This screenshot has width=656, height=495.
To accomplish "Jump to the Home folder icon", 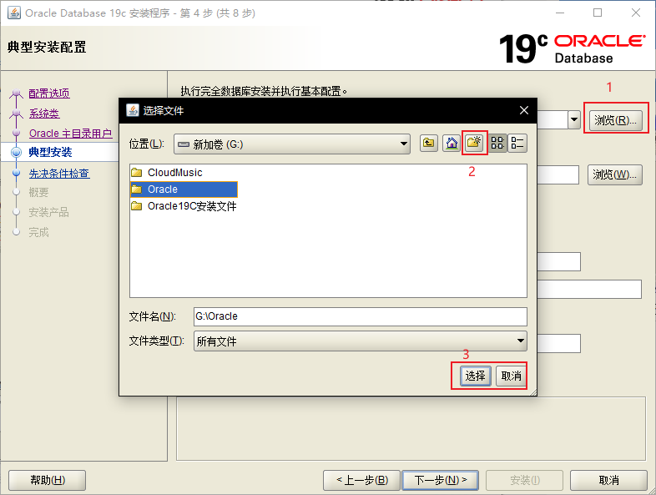I will pyautogui.click(x=452, y=144).
